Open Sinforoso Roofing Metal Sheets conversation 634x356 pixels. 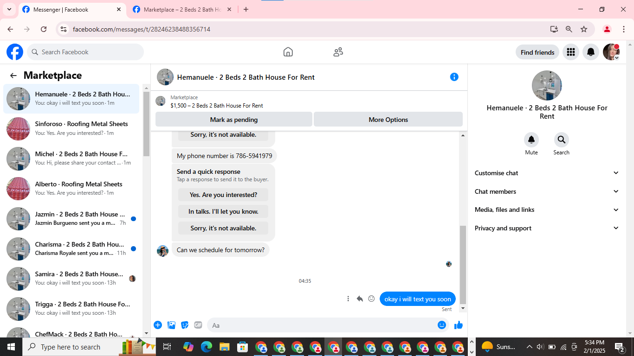[x=71, y=128]
